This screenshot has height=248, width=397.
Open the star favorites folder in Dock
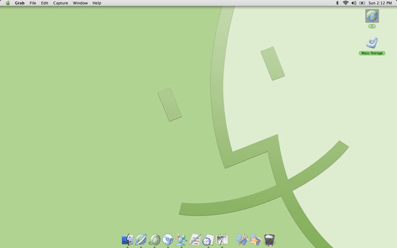(255, 239)
